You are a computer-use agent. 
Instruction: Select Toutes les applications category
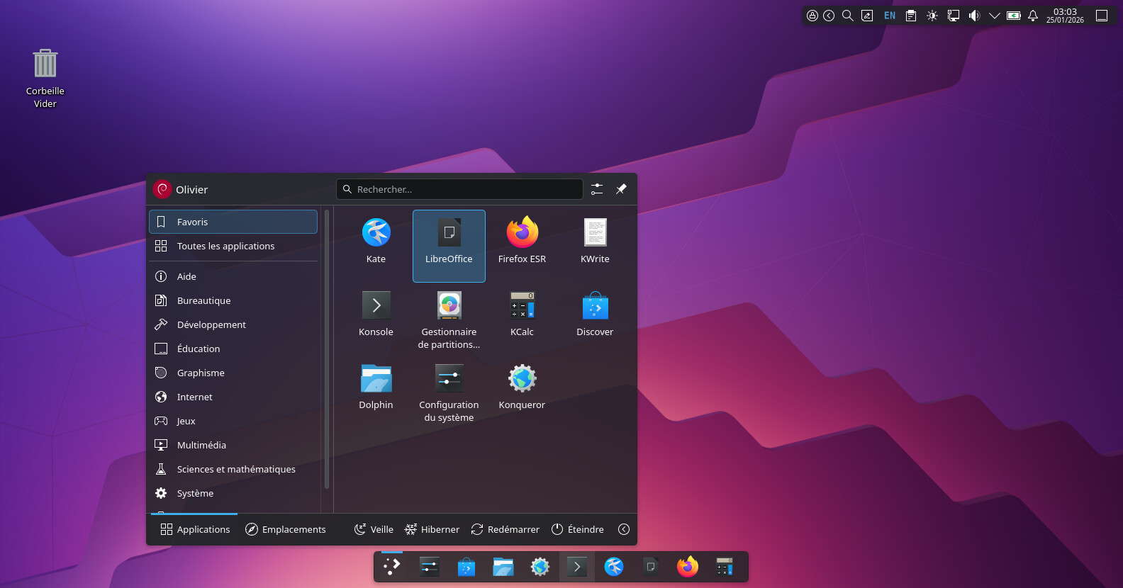[x=233, y=246]
